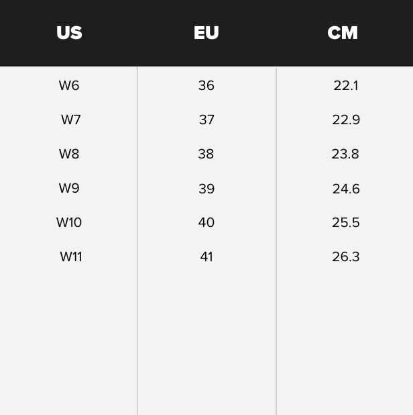Screen dimensions: 413x415
Task: Click the CM column header
Action: point(343,33)
